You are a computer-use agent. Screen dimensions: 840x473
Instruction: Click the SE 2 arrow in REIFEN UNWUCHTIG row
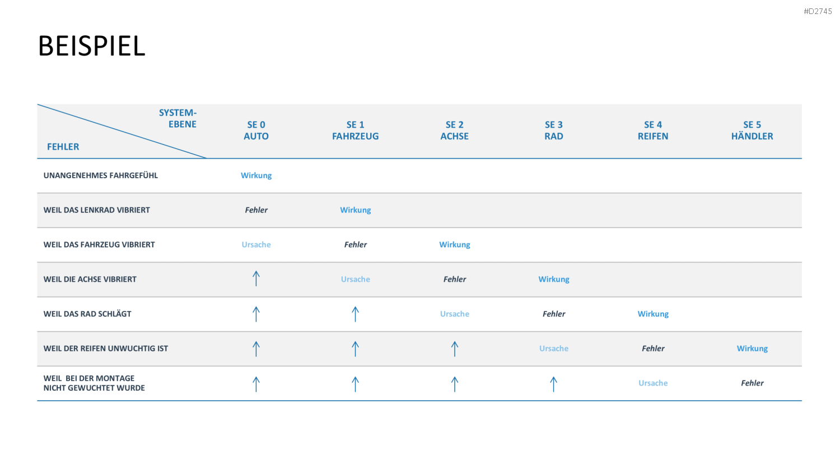[455, 349]
